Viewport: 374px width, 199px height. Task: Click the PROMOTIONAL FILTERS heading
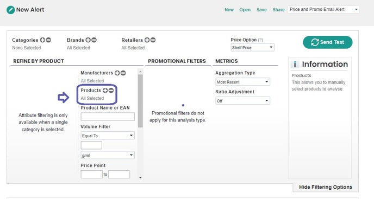coord(177,61)
